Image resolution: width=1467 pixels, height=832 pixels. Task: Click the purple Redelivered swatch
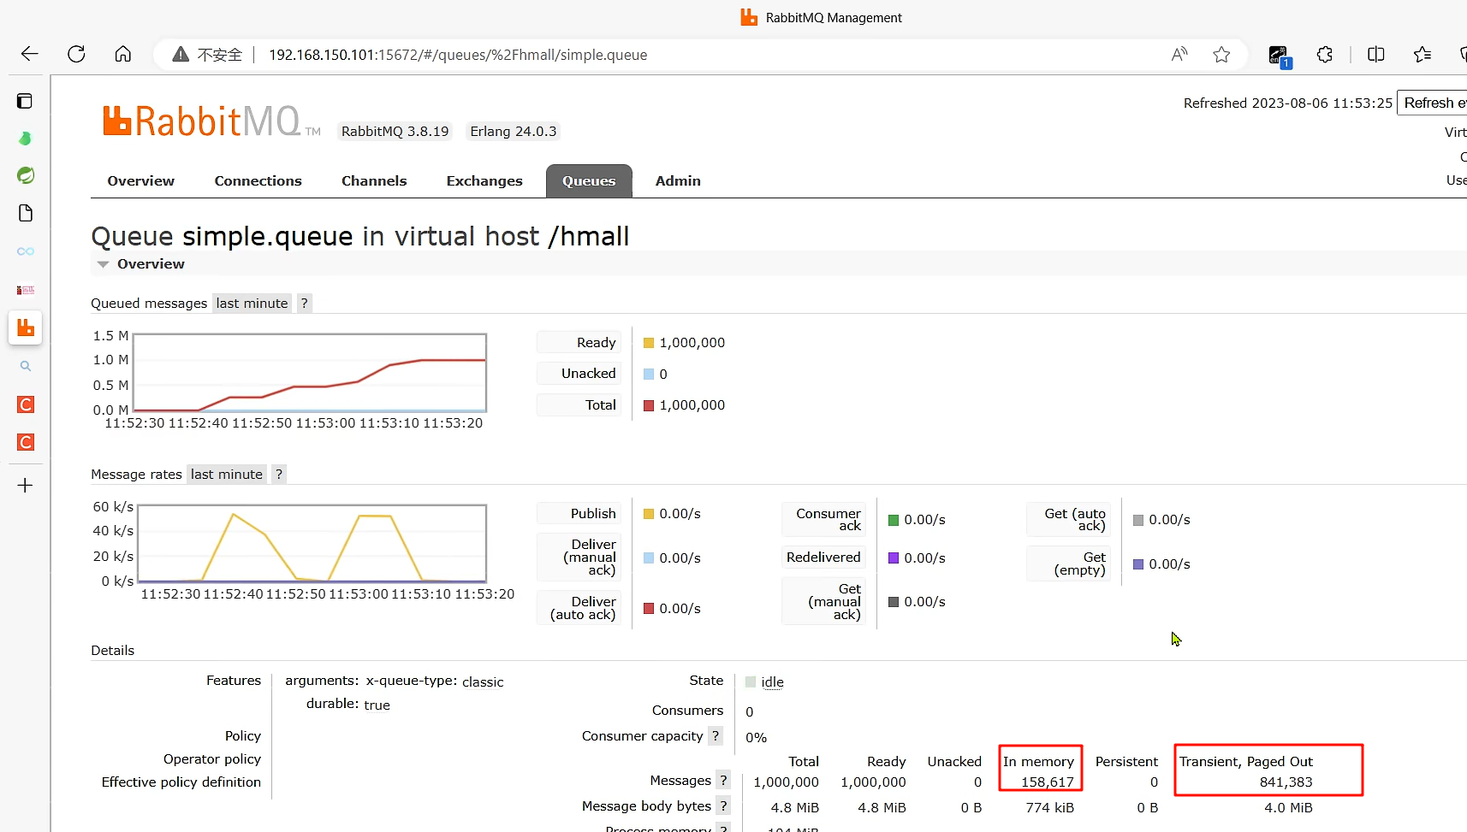[894, 558]
